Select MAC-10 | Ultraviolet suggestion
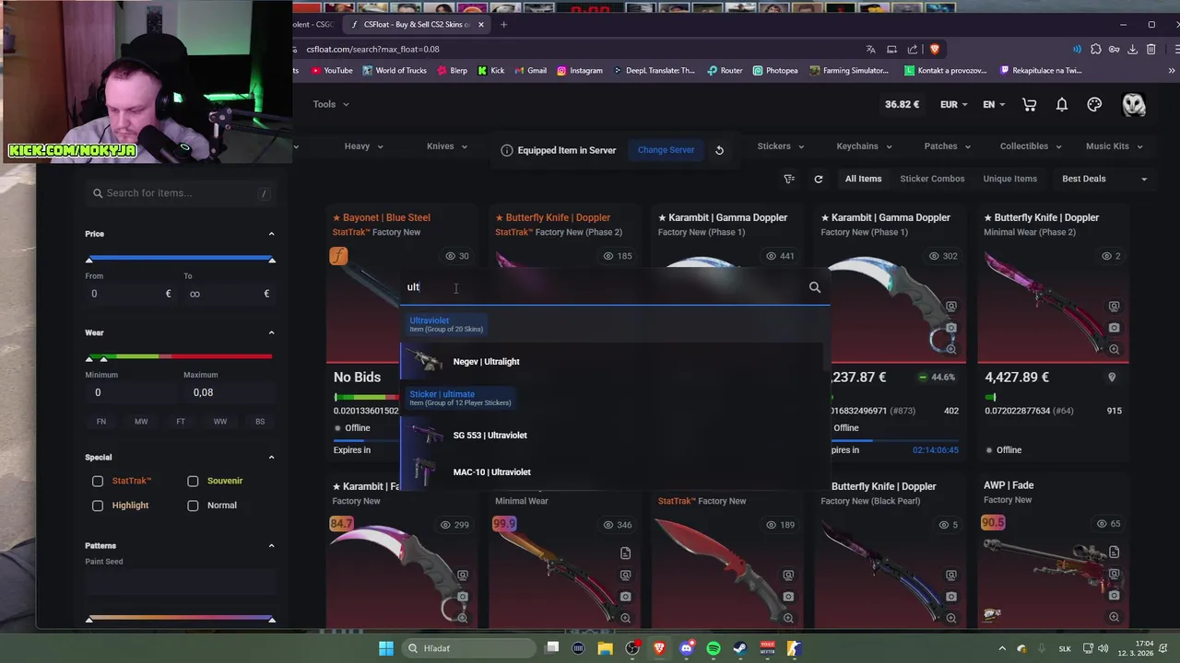Image resolution: width=1180 pixels, height=663 pixels. coord(612,471)
